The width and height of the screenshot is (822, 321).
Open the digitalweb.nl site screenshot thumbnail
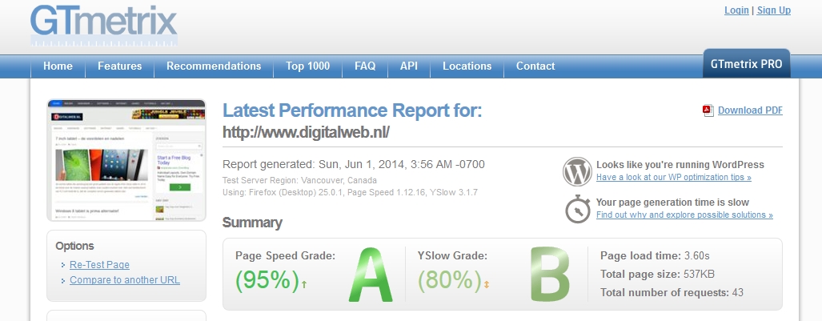126,160
